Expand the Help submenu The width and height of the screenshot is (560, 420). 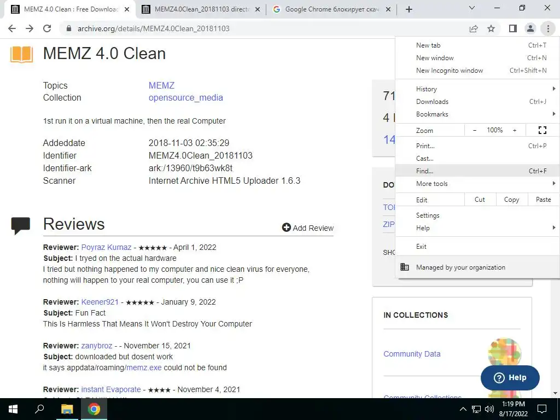pos(477,228)
